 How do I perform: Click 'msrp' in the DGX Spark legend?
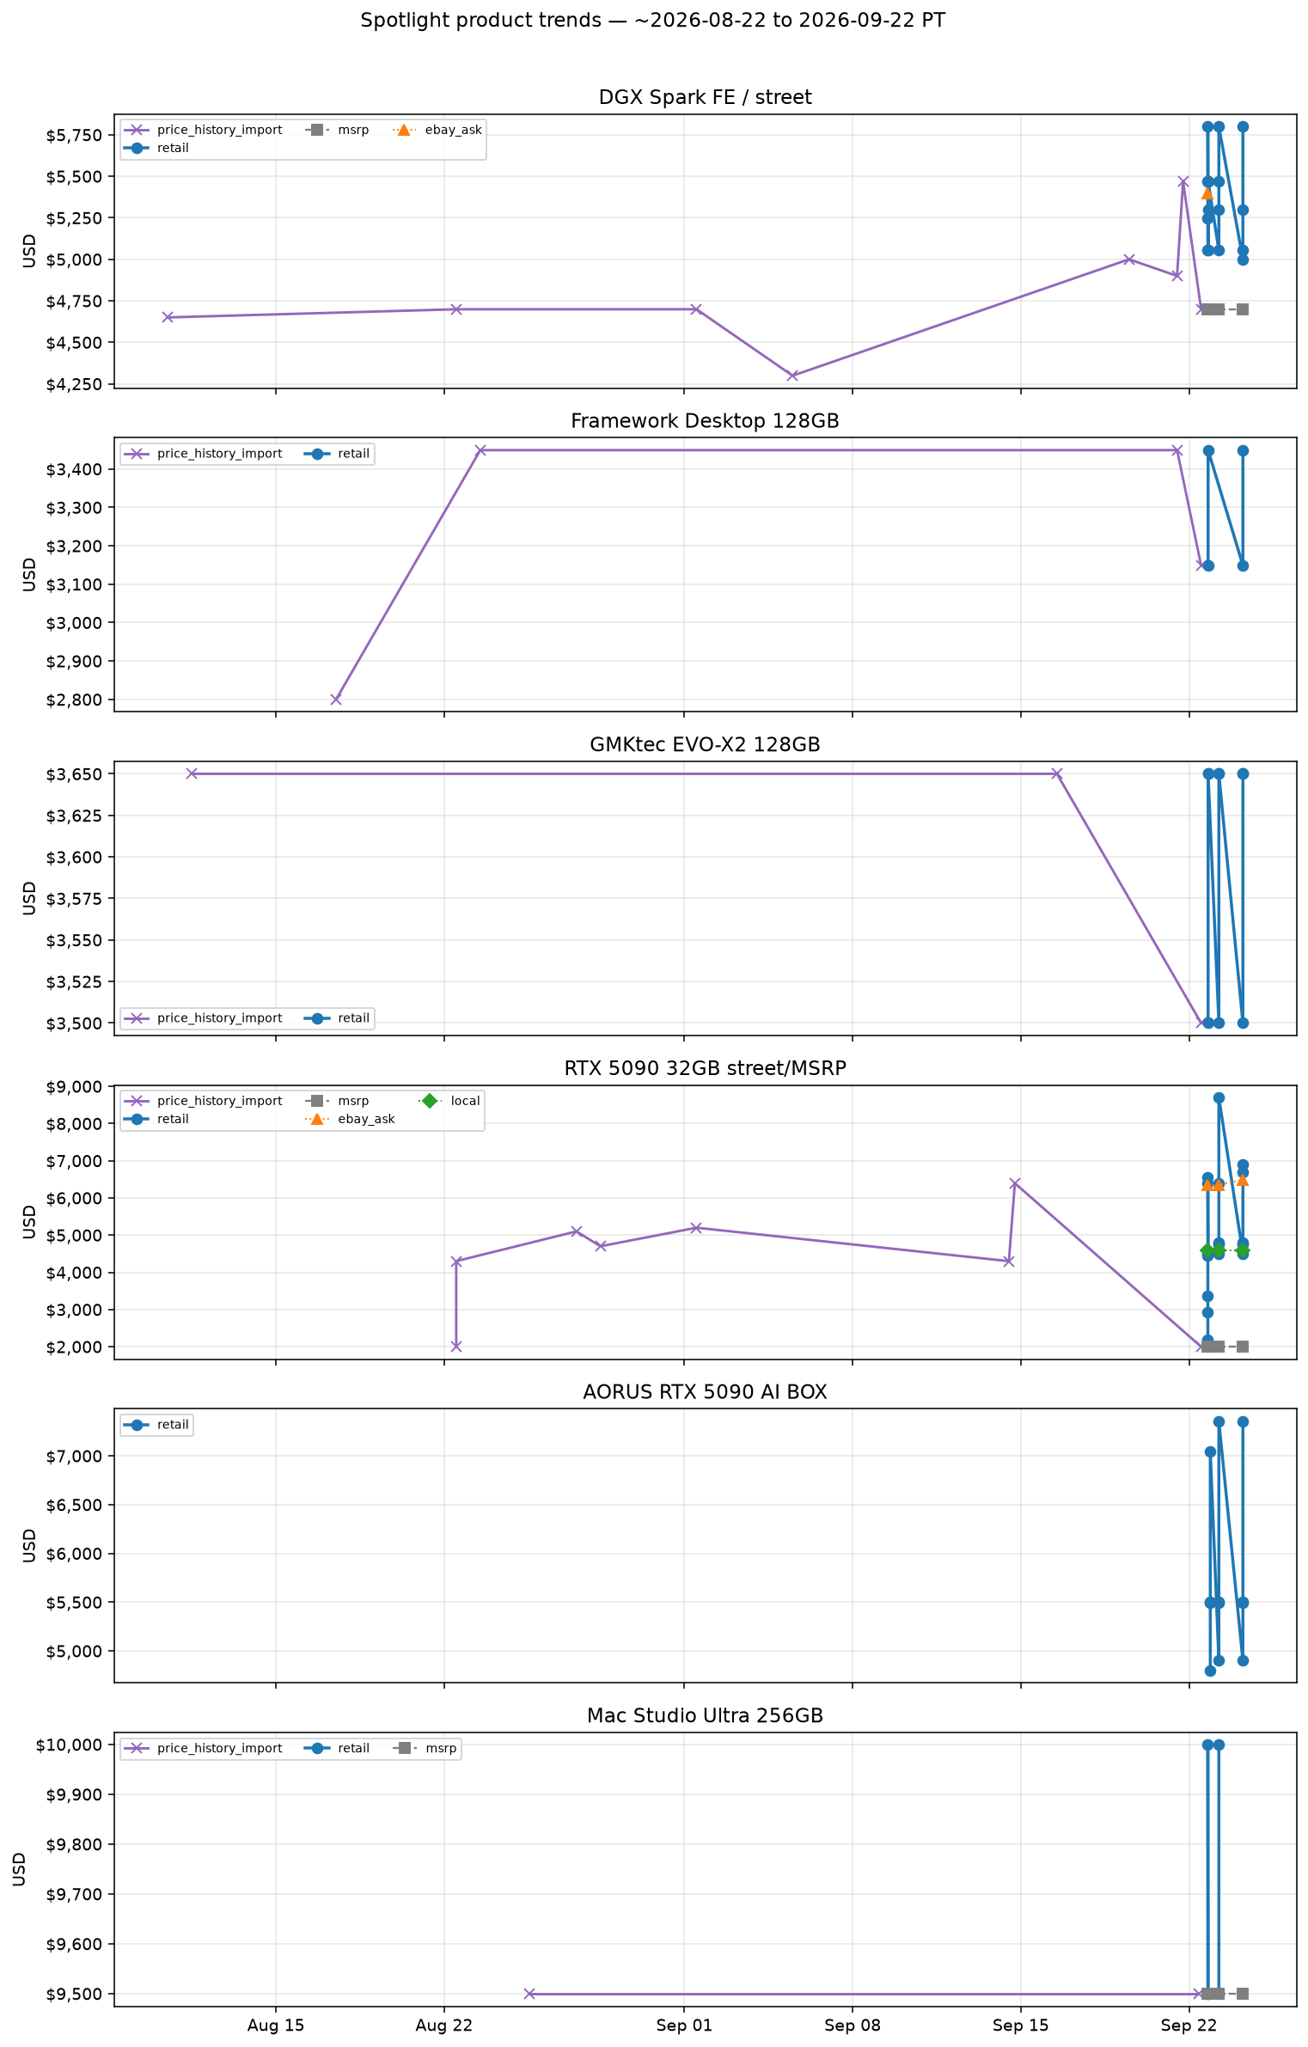click(353, 130)
